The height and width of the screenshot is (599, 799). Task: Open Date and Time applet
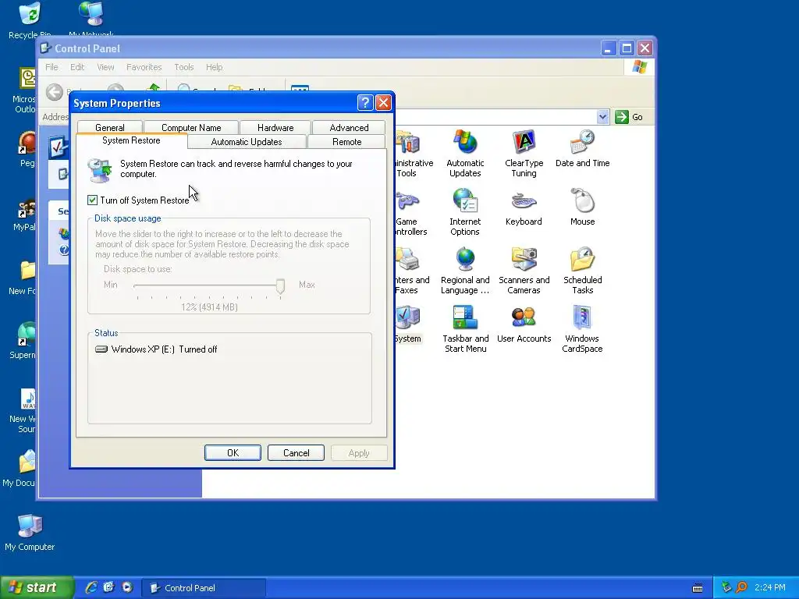point(582,149)
